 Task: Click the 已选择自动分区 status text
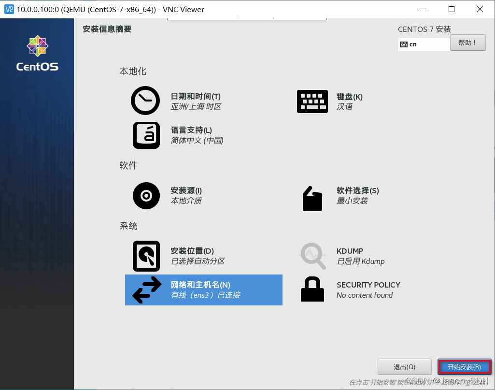tap(198, 261)
